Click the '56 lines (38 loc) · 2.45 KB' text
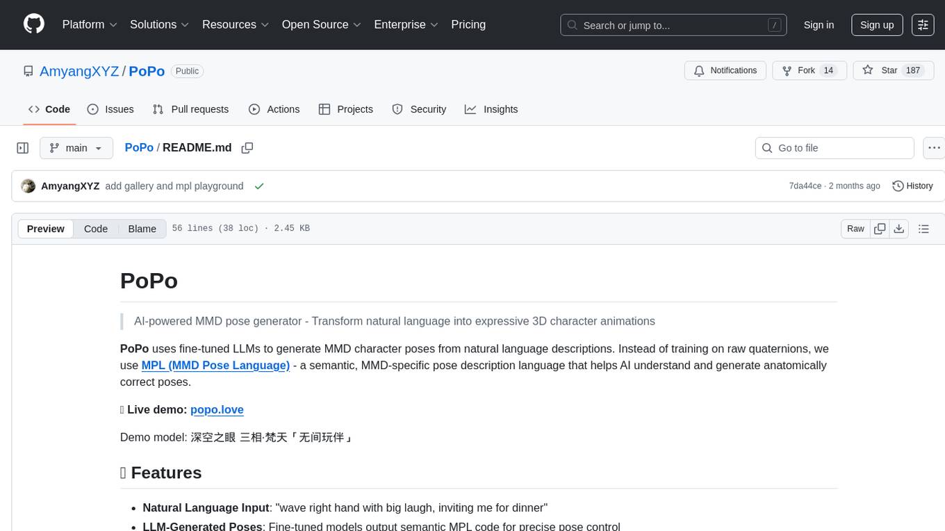Image resolution: width=945 pixels, height=531 pixels. (x=241, y=229)
